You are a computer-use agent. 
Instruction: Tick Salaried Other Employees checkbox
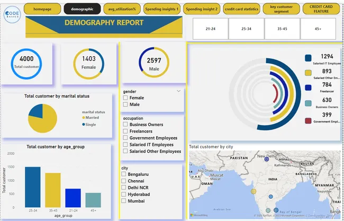[125, 151]
